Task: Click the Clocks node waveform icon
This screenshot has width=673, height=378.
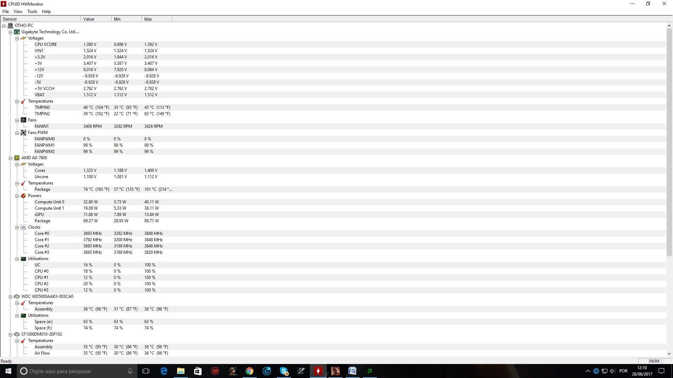Action: pyautogui.click(x=23, y=227)
